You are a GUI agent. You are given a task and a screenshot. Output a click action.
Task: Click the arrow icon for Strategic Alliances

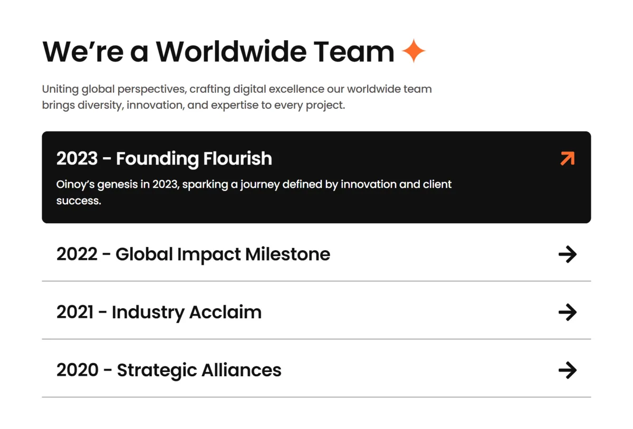[x=568, y=370]
